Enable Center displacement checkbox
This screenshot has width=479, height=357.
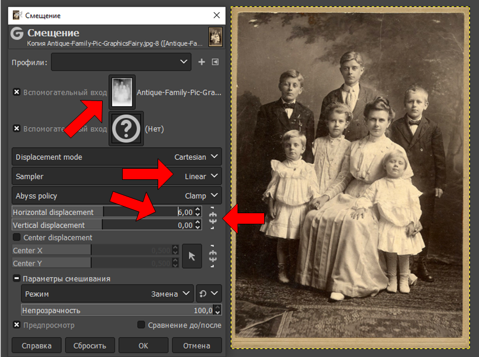(17, 237)
